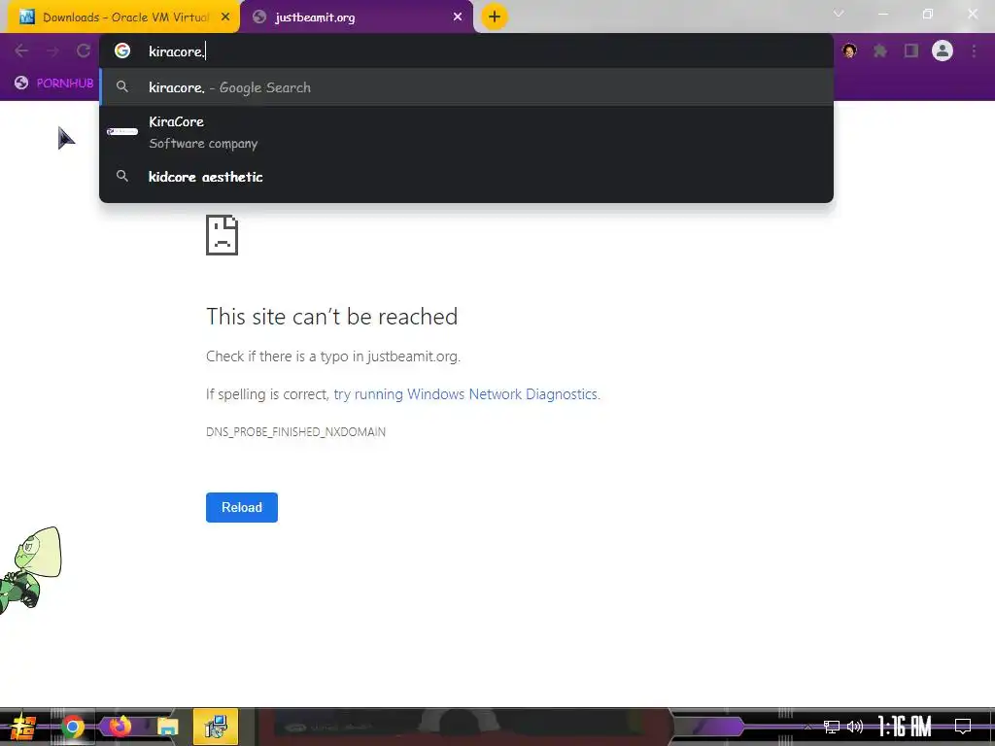Open the Start menu on taskbar
The width and height of the screenshot is (995, 746).
(22, 727)
